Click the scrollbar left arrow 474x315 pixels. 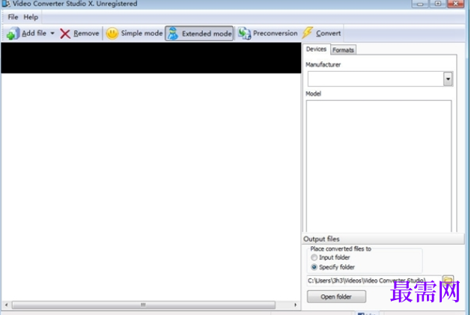coord(6,305)
